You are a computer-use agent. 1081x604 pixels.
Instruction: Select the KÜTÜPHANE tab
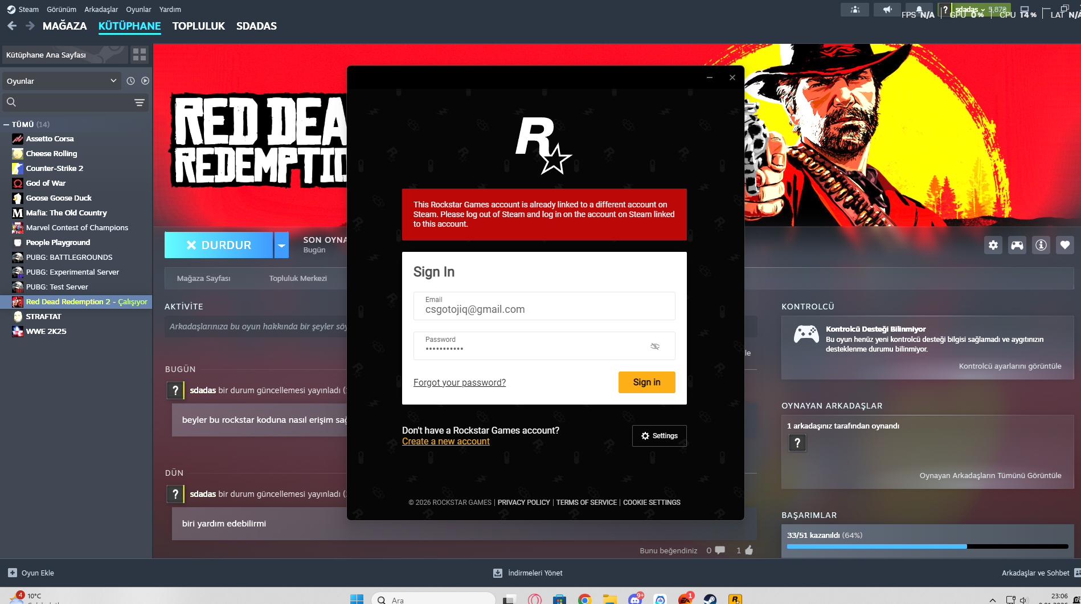tap(130, 26)
